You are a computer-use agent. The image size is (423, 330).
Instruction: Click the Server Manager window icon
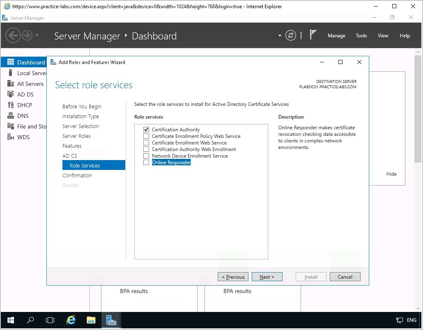(5, 18)
